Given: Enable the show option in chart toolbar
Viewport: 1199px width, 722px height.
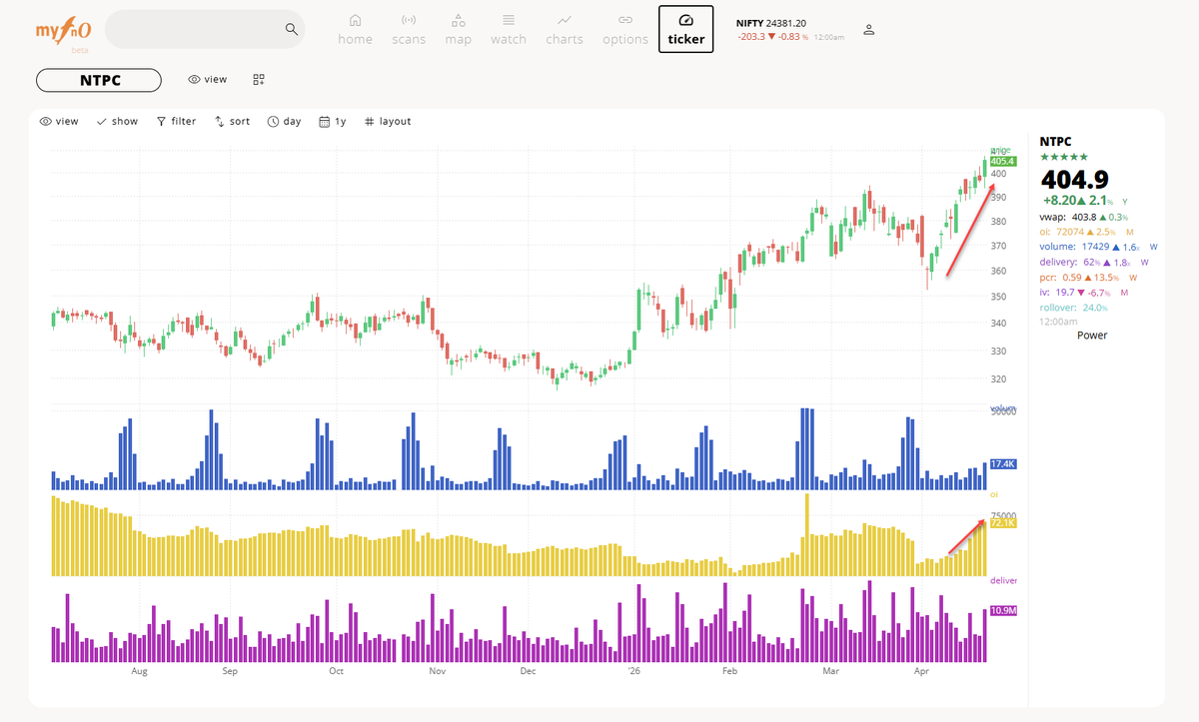Looking at the screenshot, I should (117, 121).
